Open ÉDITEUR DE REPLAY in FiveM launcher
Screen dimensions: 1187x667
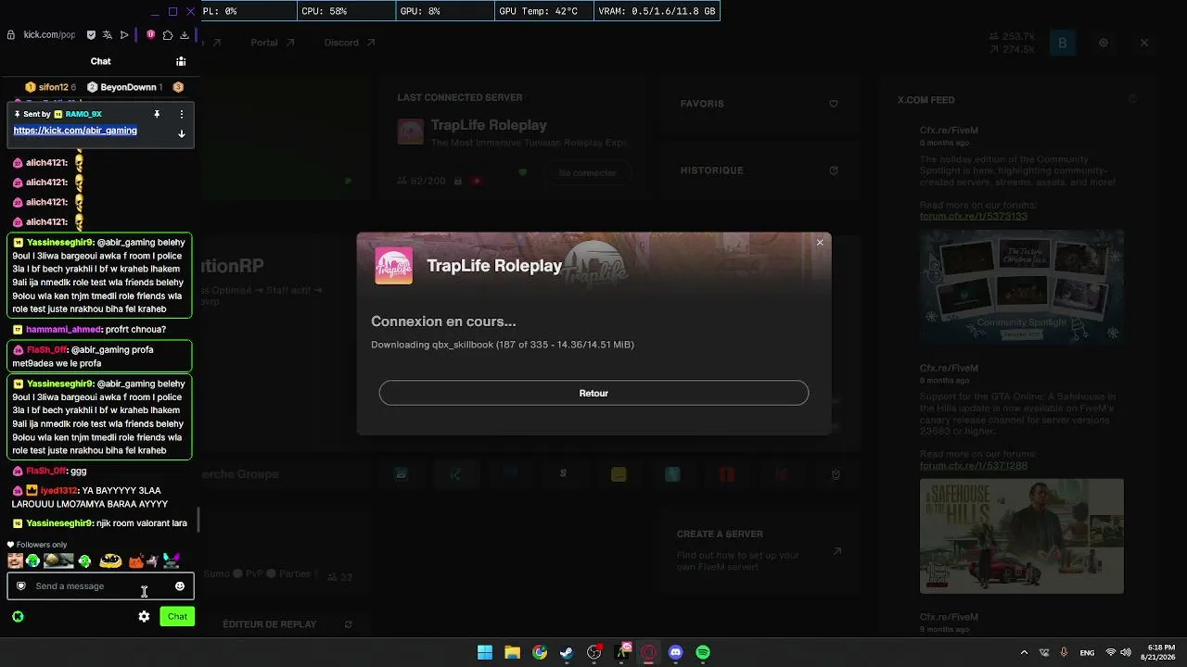[287, 624]
